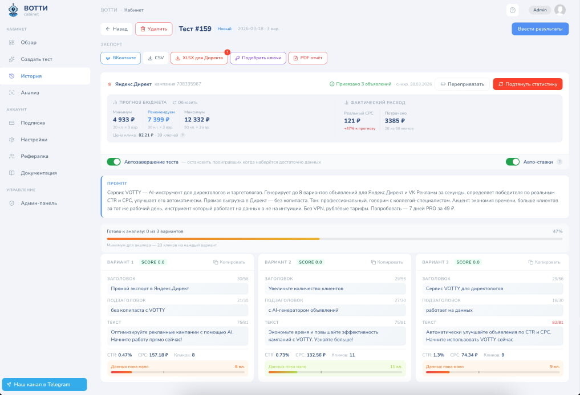Disable the Авто-ставки switch
Image resolution: width=580 pixels, height=395 pixels.
pos(512,162)
